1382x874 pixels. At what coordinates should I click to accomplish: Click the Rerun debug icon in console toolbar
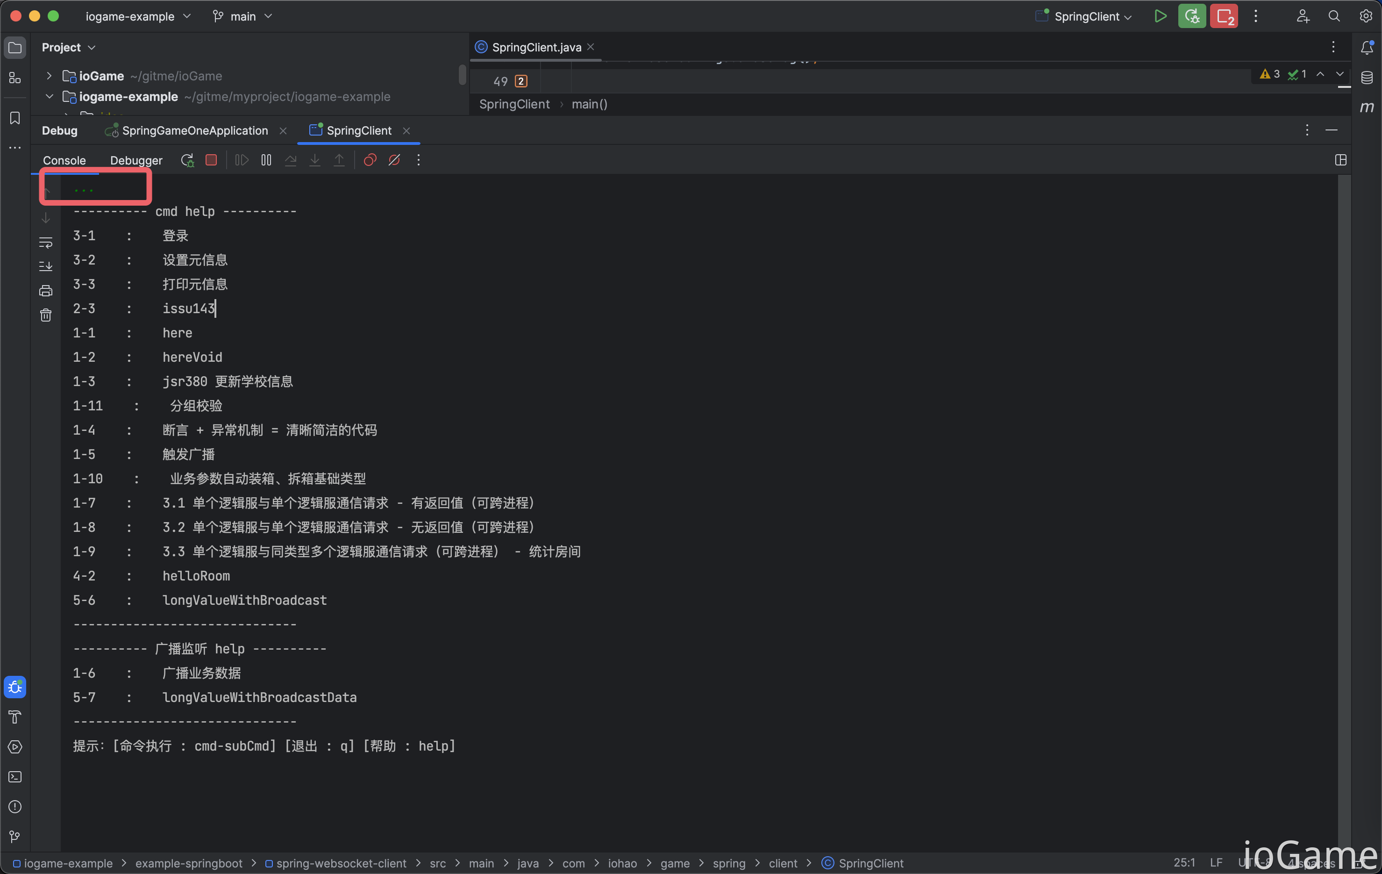[187, 160]
